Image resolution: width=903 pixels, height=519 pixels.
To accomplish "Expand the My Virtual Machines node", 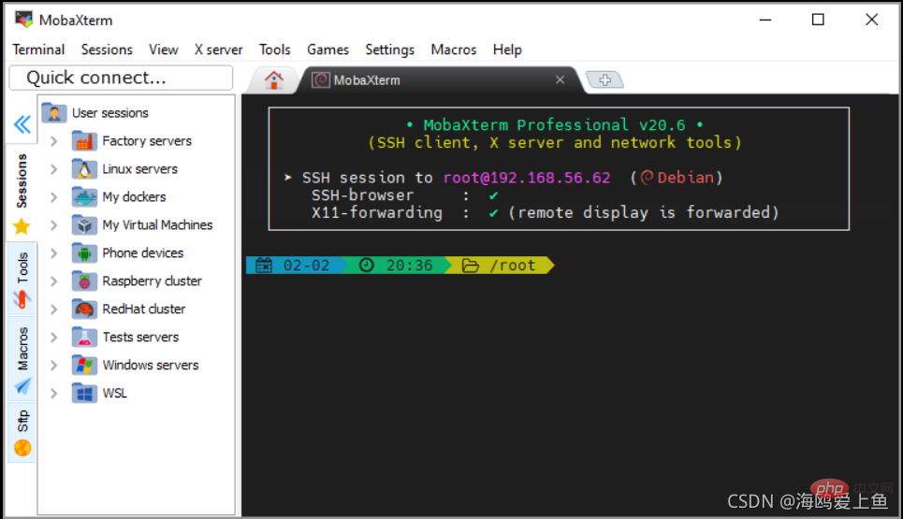I will coord(53,225).
